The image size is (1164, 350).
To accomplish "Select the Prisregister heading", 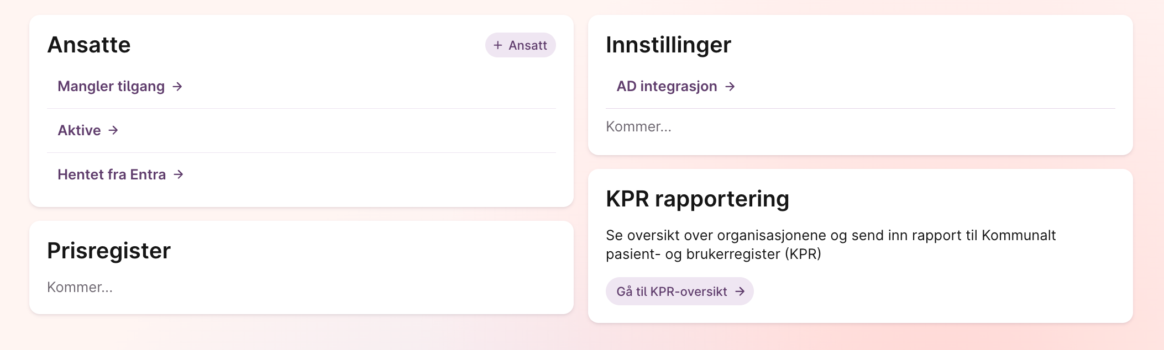I will point(109,251).
